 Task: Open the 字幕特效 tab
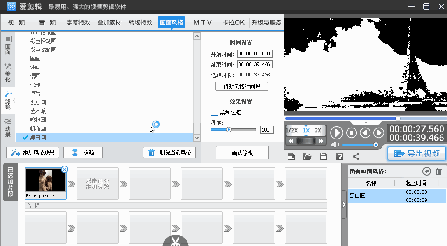click(78, 22)
